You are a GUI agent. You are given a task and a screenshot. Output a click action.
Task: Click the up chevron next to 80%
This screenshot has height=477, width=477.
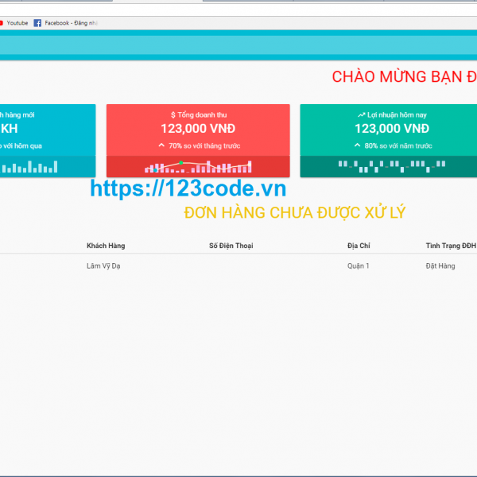(x=357, y=145)
